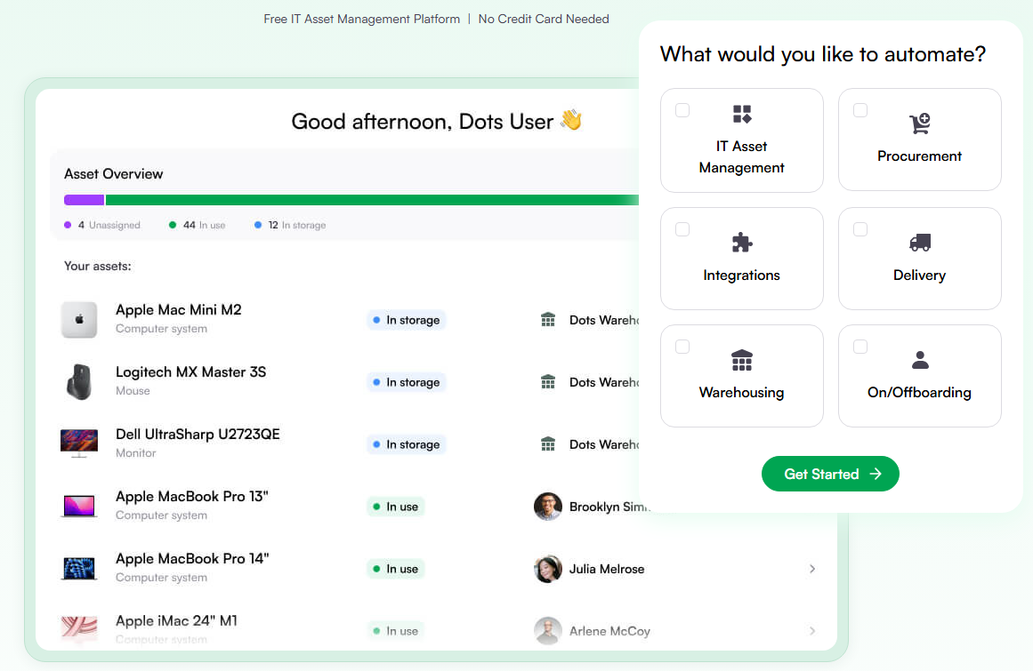The height and width of the screenshot is (671, 1033).
Task: Click the Logitech MX Master 3S mouse image
Action: click(x=79, y=382)
